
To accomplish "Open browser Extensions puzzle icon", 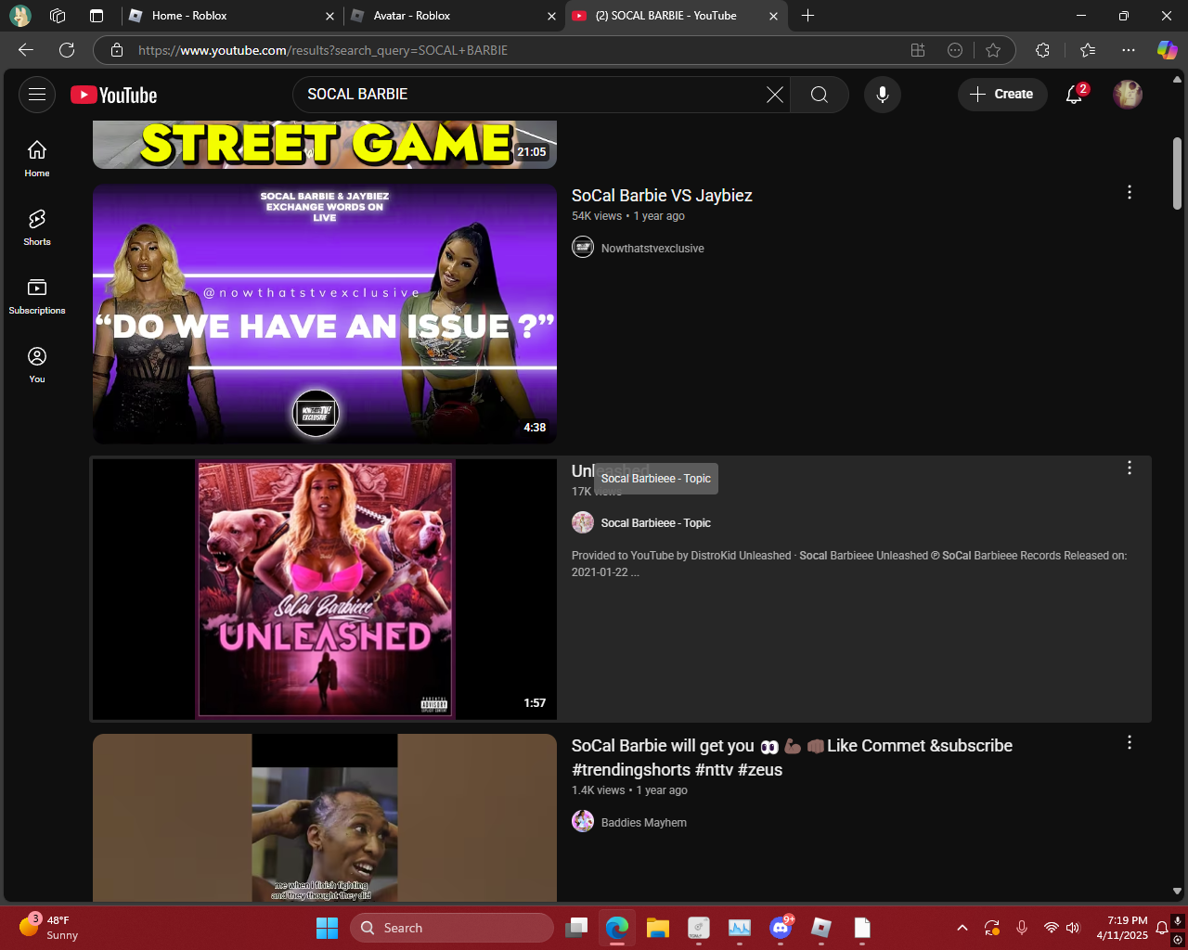I will pyautogui.click(x=1042, y=50).
